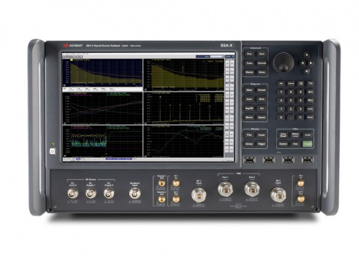Viewport: 359px width, 261px height.
Task: Tap the T/p unit key
Action: coord(310,83)
